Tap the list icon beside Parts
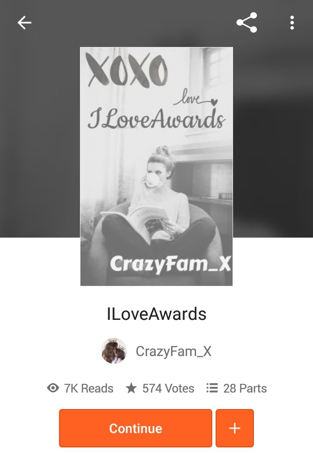The image size is (313, 460). pyautogui.click(x=212, y=388)
